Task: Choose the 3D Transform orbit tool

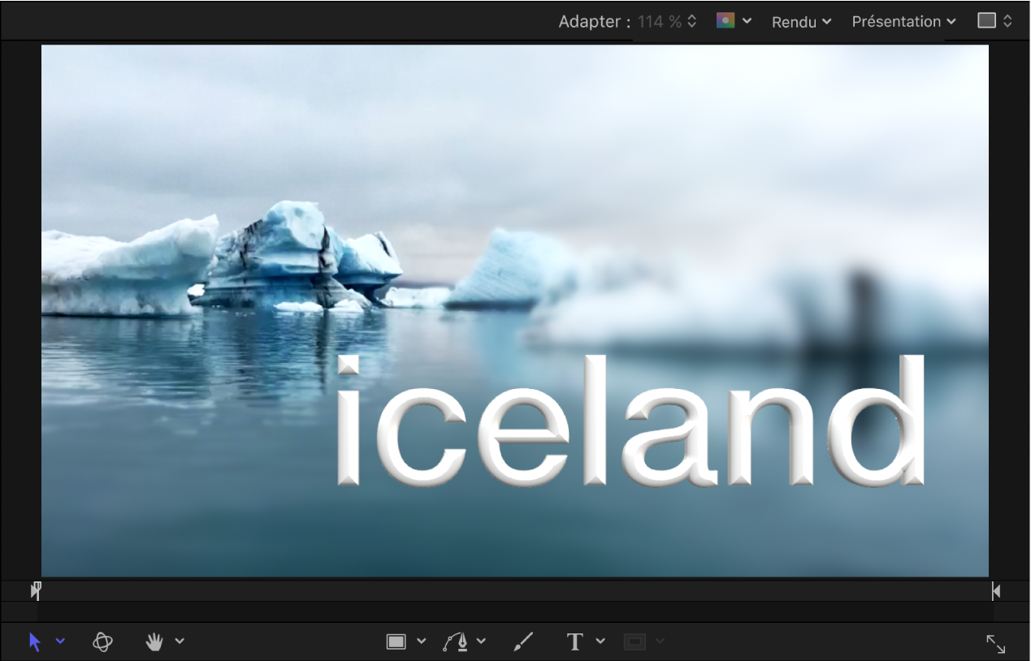Action: click(x=102, y=642)
